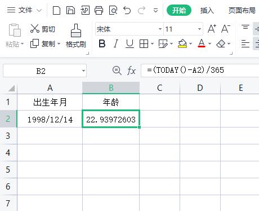Expand the borders dropdown arrow
259x211 pixels.
click(x=152, y=44)
